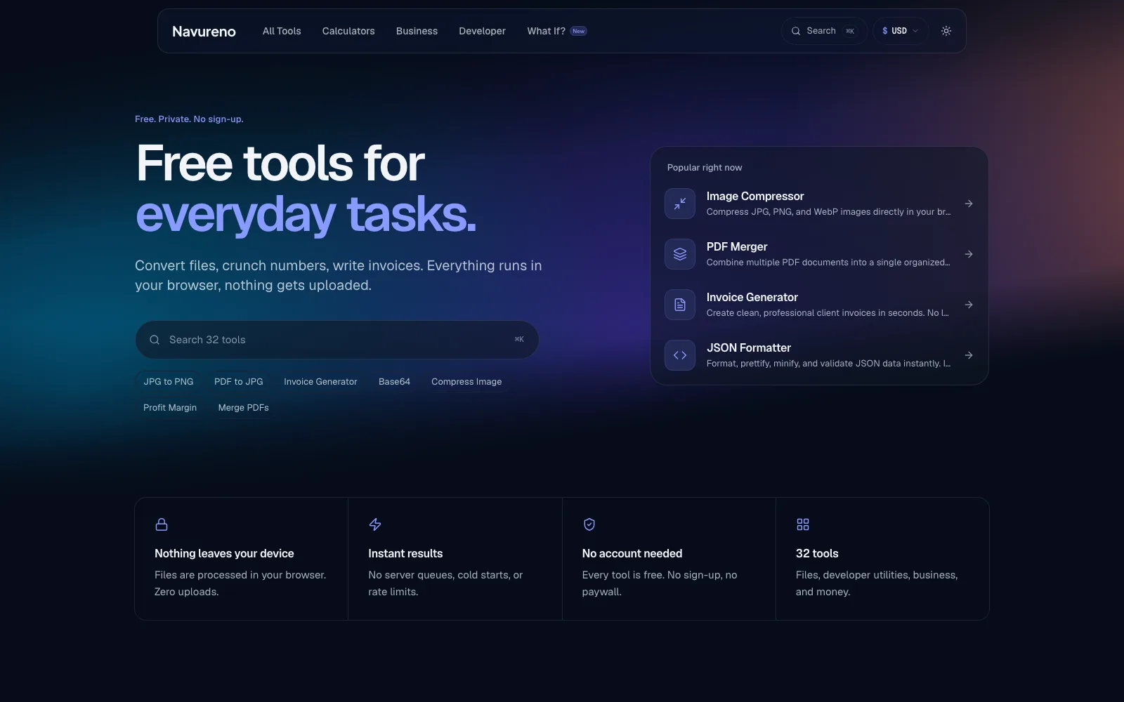
Task: Click the Invoice Generator document icon
Action: point(680,305)
